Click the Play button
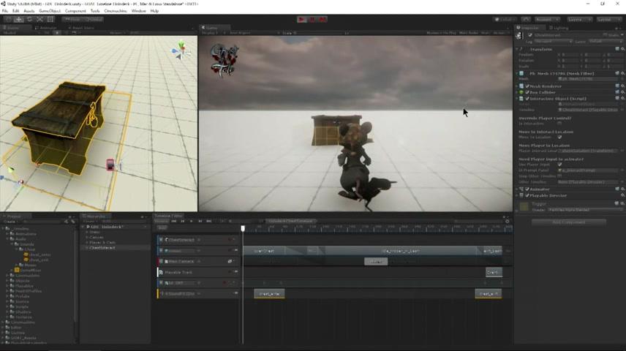The image size is (626, 351). click(x=302, y=19)
